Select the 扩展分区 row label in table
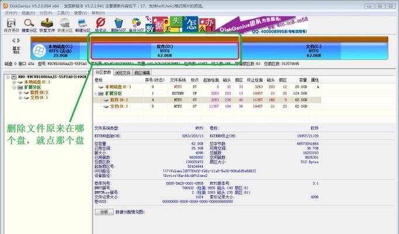This screenshot has height=234, width=399. point(113,94)
